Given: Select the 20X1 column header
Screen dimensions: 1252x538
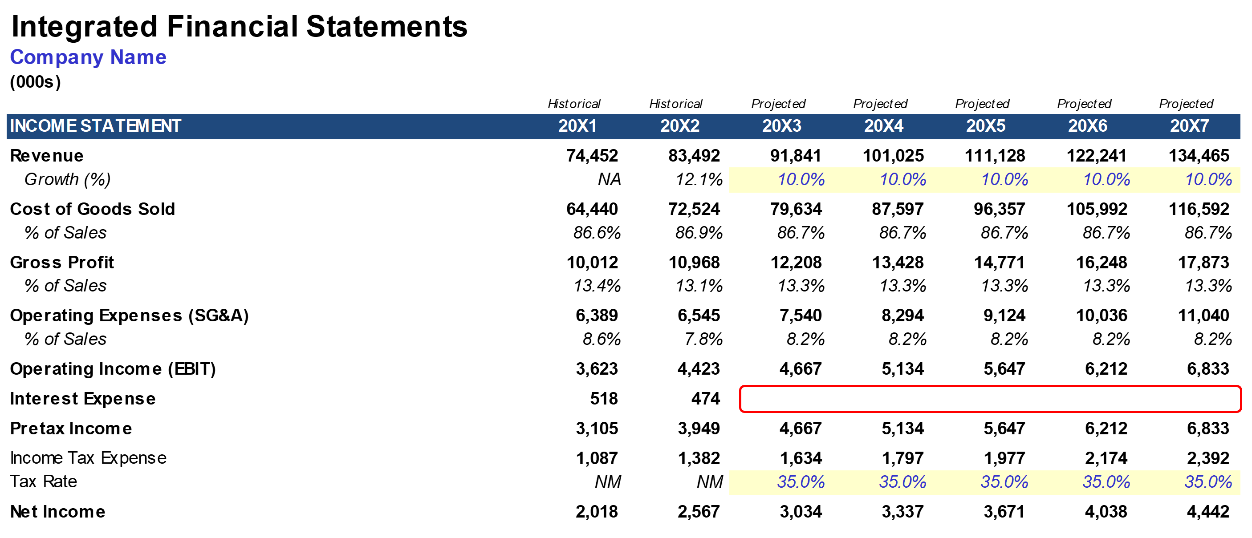Looking at the screenshot, I should coord(577,126).
